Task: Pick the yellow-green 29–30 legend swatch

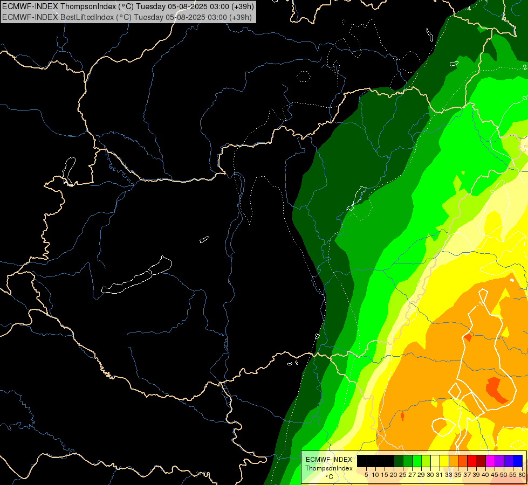Action: tap(426, 461)
